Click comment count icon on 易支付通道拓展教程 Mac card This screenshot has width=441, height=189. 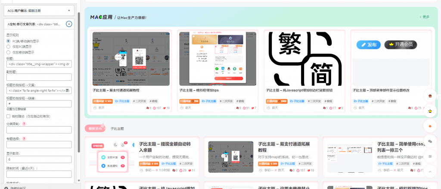(147, 108)
